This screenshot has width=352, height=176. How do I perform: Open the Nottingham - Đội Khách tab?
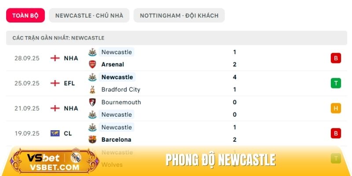pyautogui.click(x=179, y=15)
